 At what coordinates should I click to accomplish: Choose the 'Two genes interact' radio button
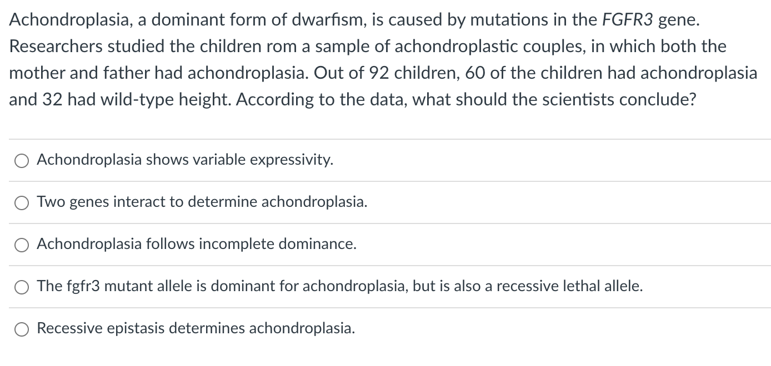click(22, 203)
